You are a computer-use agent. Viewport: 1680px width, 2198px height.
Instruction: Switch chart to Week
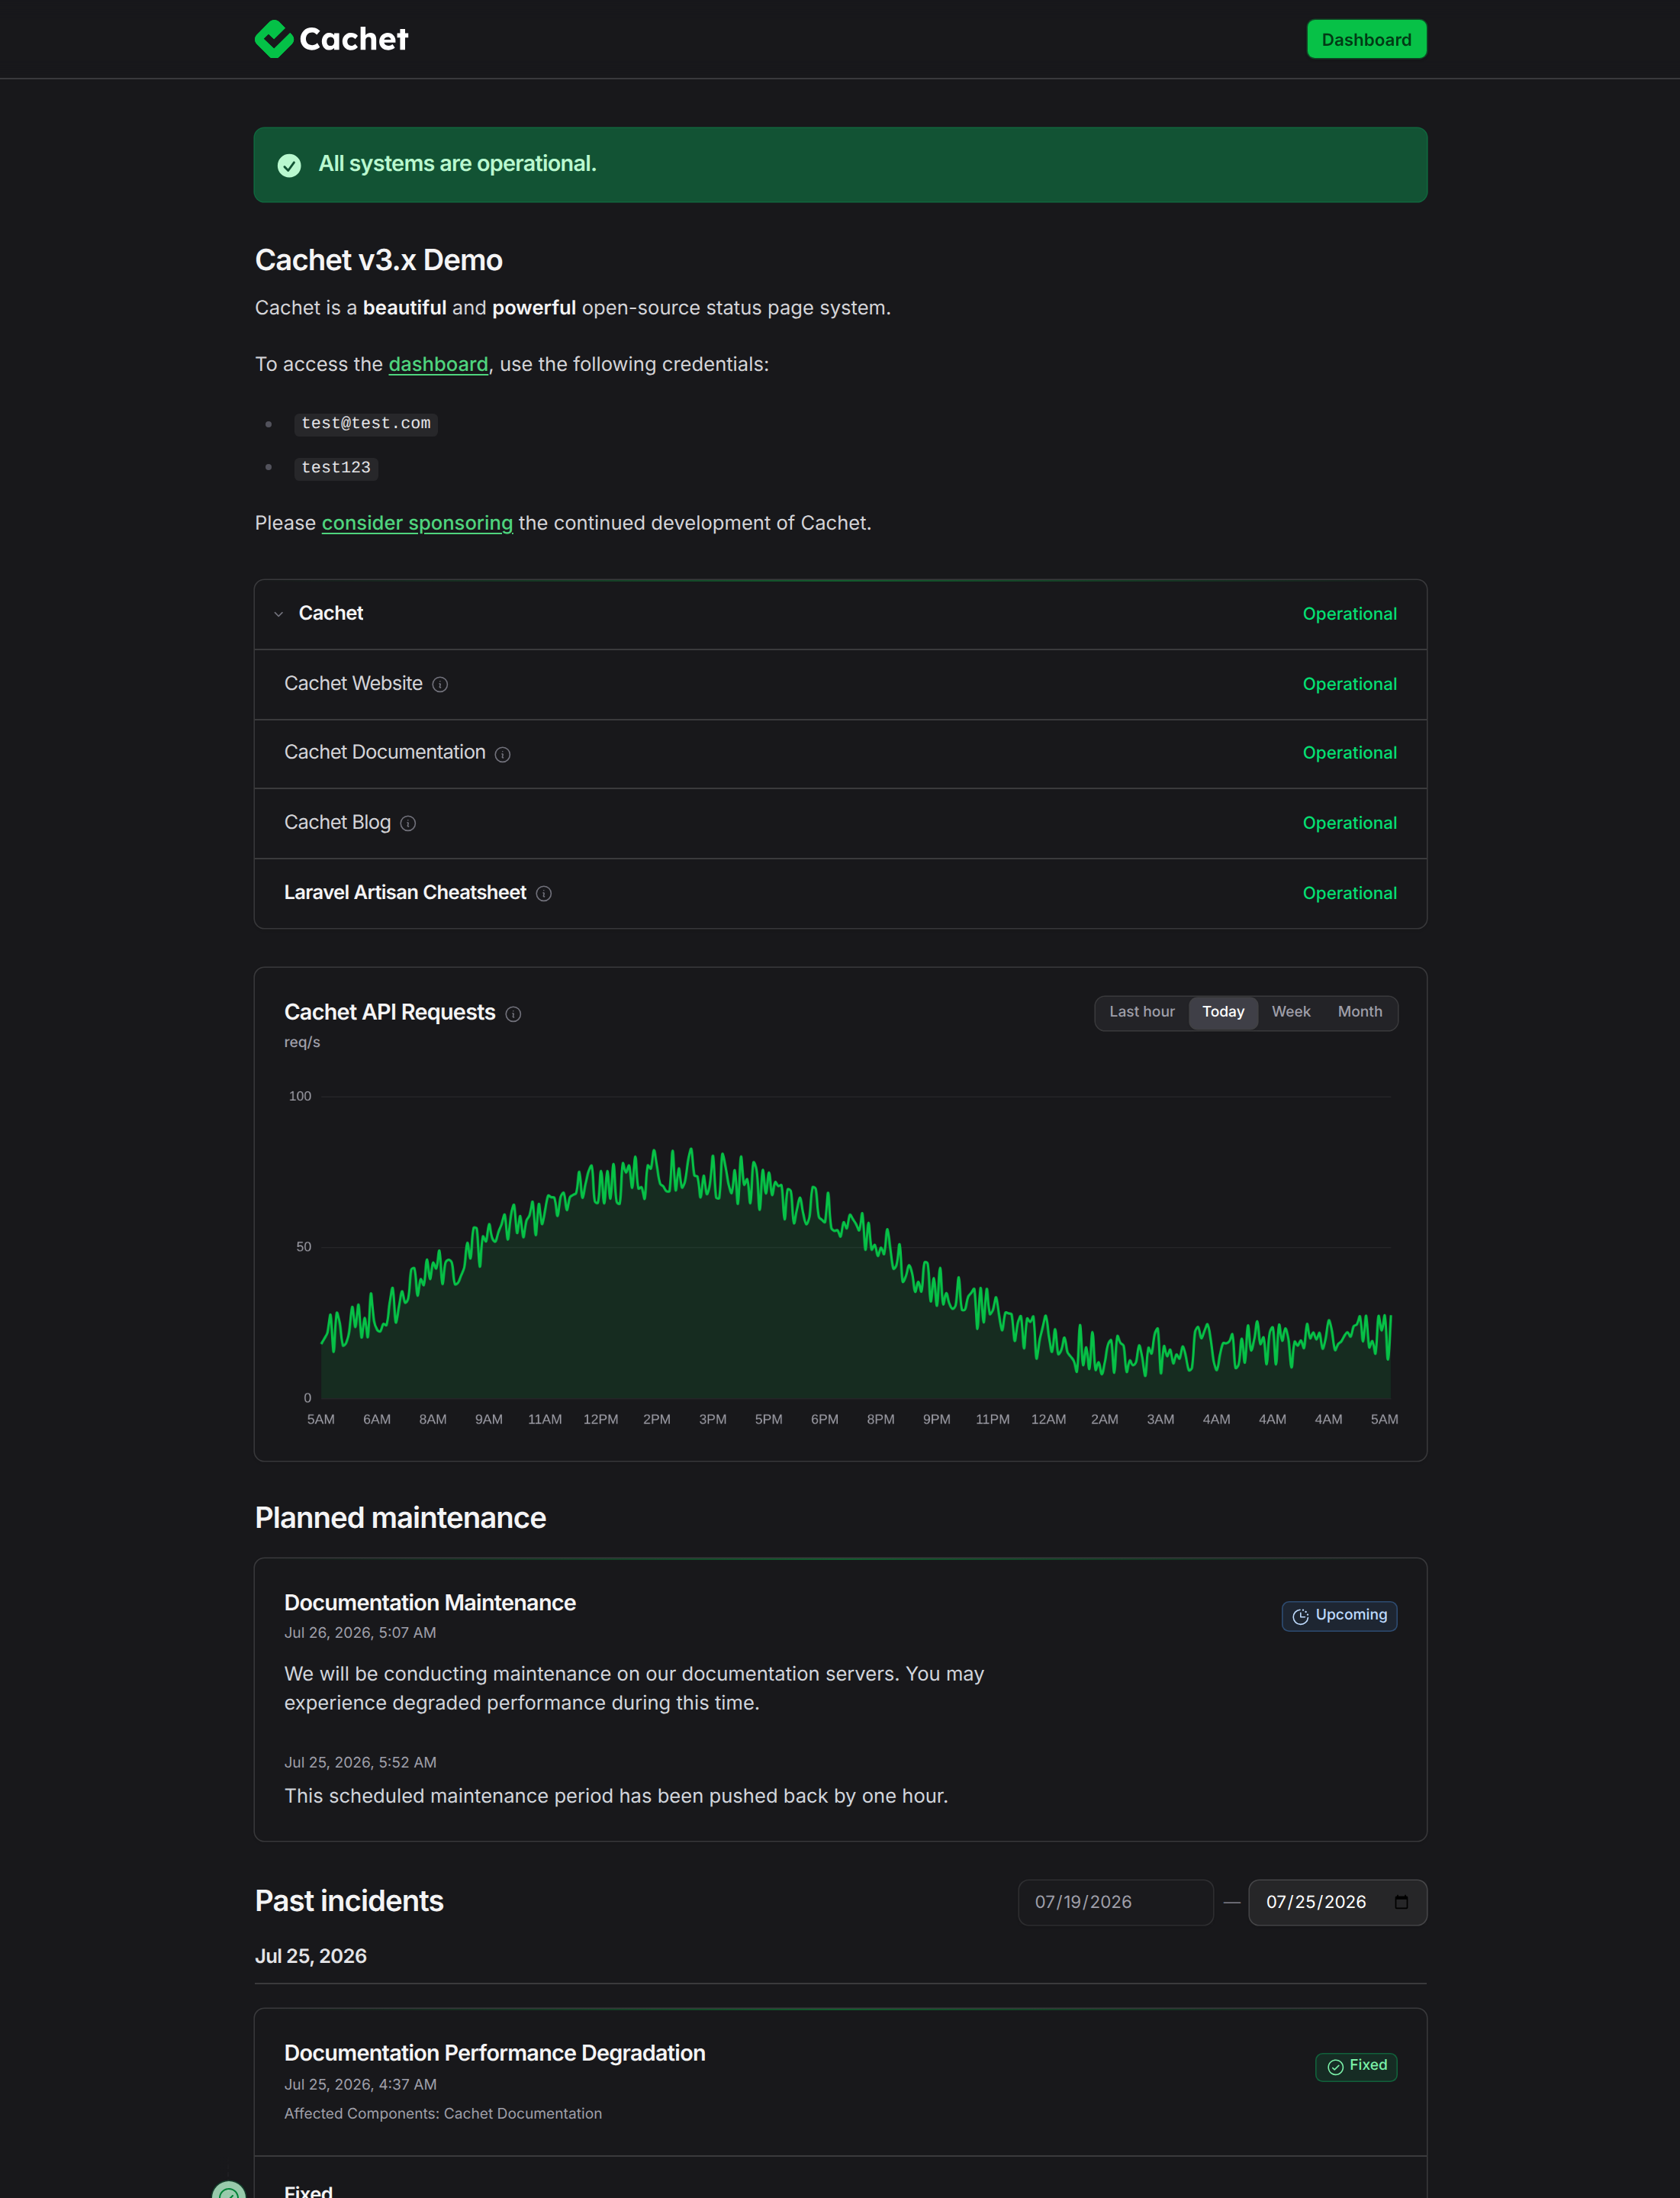[1291, 1013]
